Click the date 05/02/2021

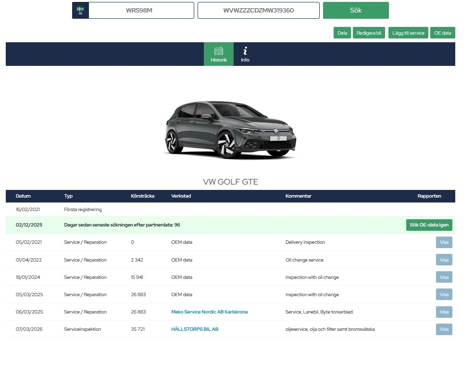[29, 242]
